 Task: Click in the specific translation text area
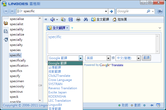point(102,44)
